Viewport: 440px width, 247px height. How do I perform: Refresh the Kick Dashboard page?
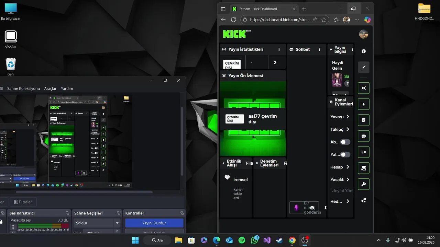233,20
